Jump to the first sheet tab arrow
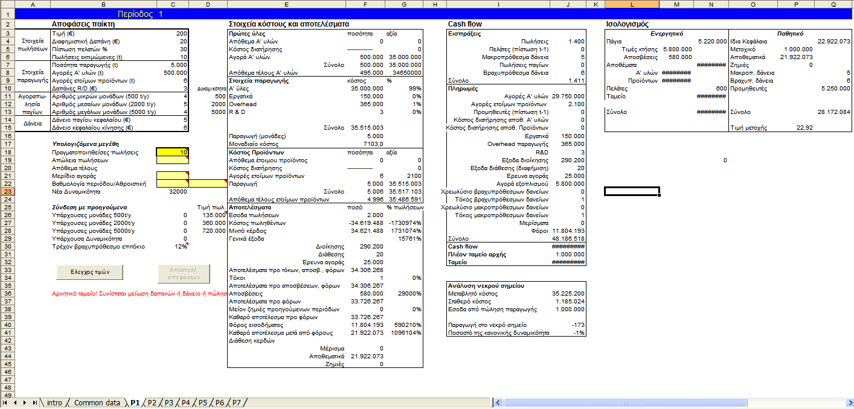The width and height of the screenshot is (854, 409). click(x=6, y=402)
